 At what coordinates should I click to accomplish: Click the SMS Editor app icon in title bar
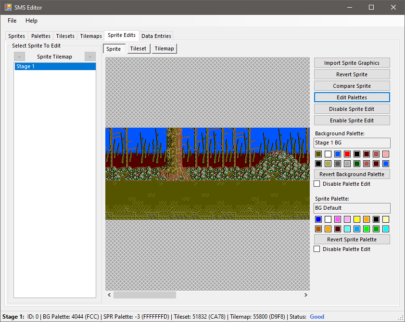click(x=8, y=7)
